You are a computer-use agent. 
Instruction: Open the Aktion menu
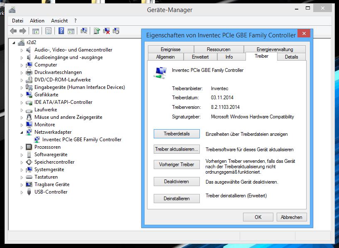pyautogui.click(x=37, y=21)
